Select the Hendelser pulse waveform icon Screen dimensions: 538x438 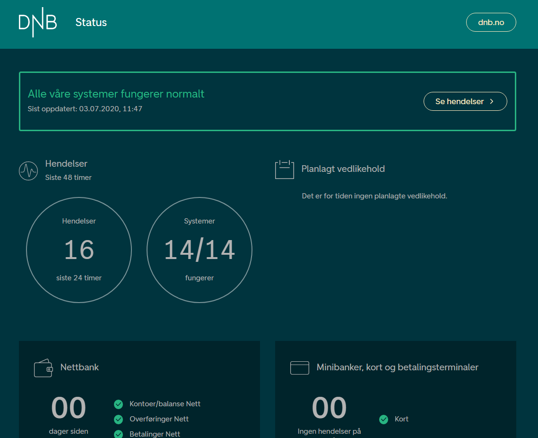pos(28,170)
